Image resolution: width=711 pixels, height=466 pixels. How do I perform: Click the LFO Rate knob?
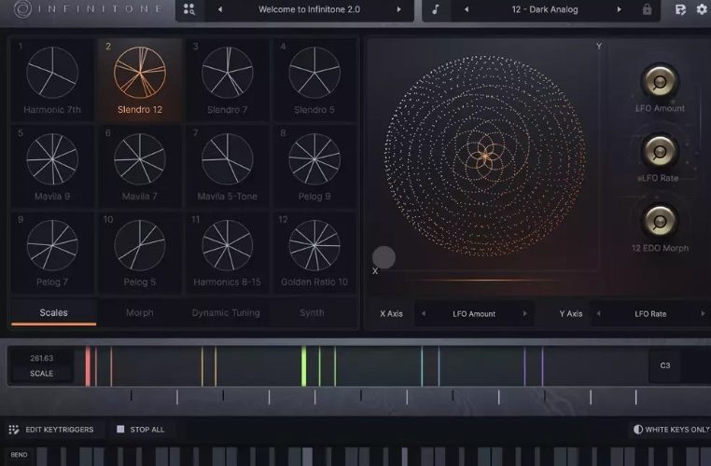click(x=660, y=151)
